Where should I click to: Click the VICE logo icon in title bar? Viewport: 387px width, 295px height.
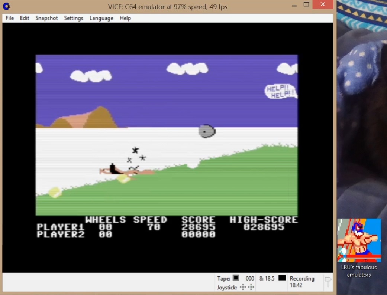point(6,6)
